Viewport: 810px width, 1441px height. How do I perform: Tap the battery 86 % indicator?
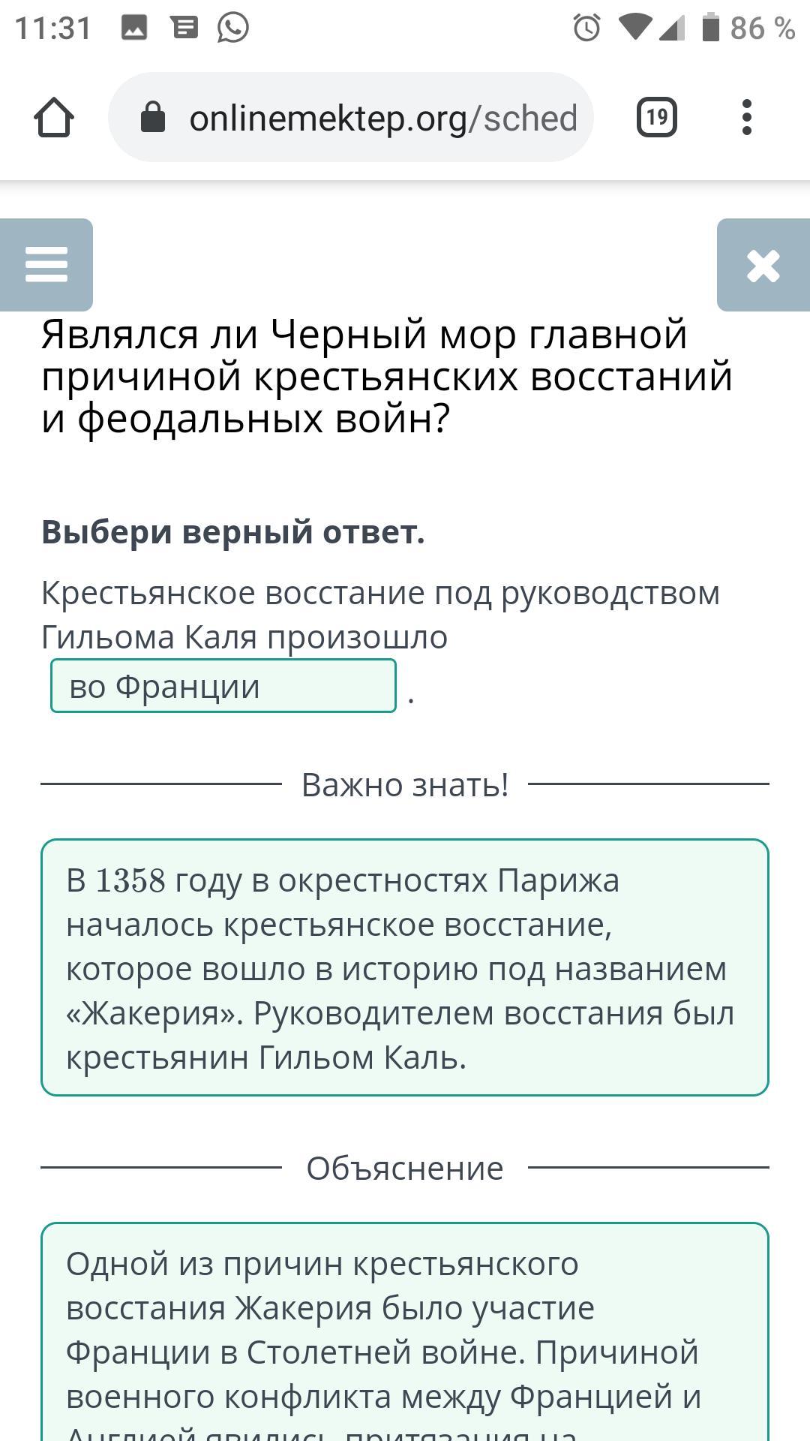(x=748, y=29)
